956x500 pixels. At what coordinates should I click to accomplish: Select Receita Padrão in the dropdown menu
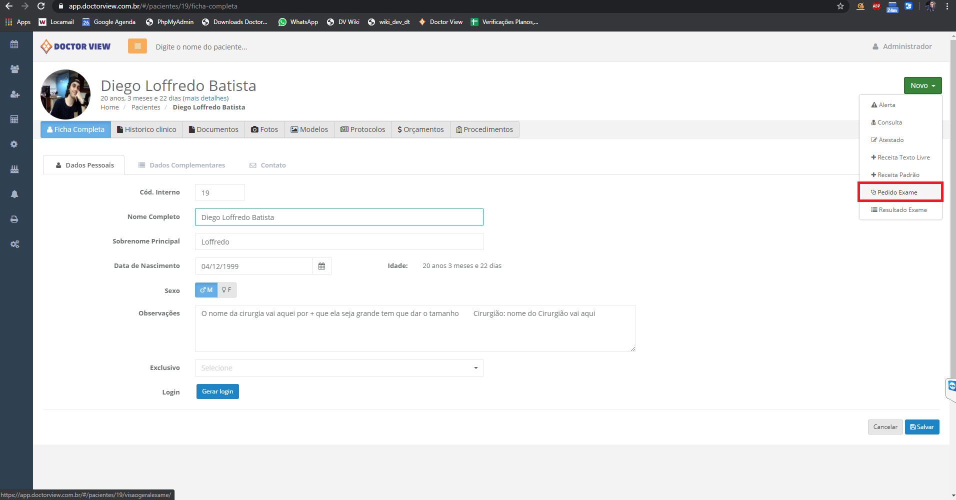(898, 175)
